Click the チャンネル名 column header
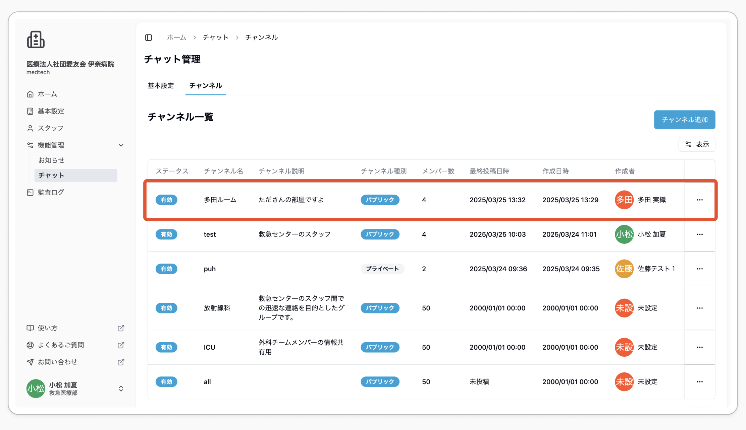The image size is (746, 430). 224,171
